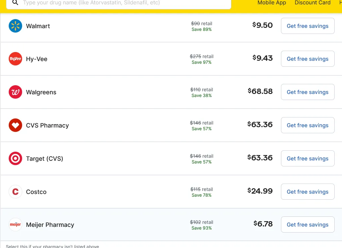342x248 pixels.
Task: Open the Discount Card menu item
Action: pos(312,3)
